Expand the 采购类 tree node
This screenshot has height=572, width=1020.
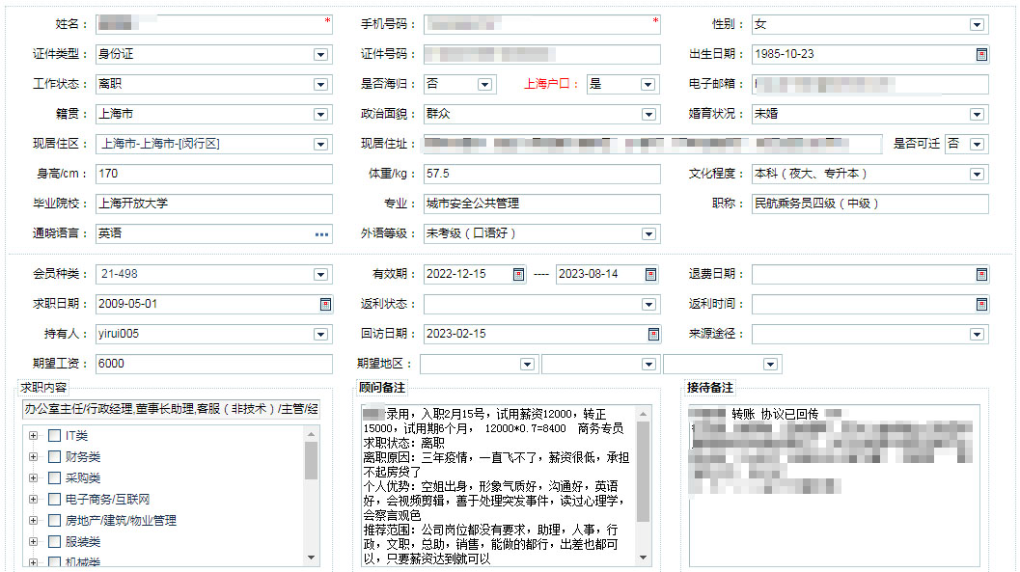point(33,477)
